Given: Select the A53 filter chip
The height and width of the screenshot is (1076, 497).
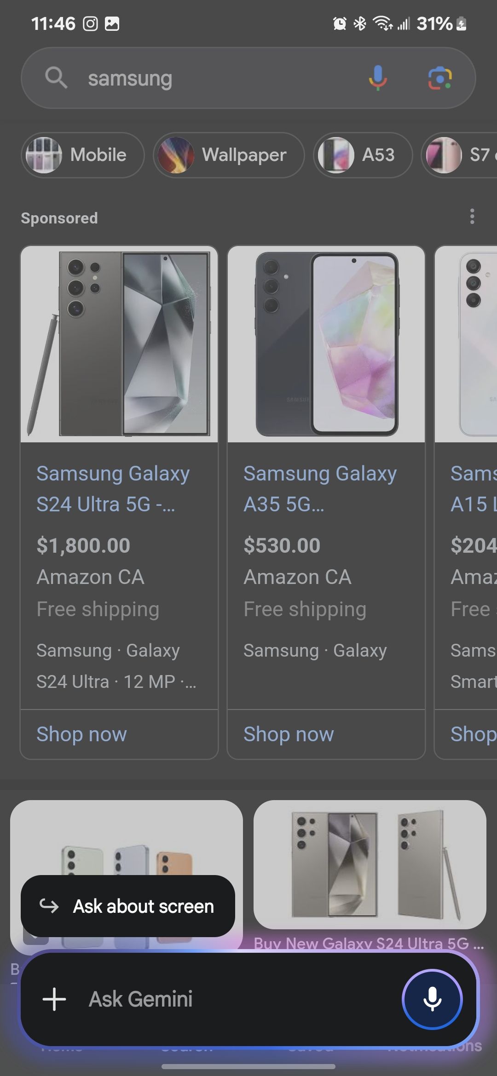Looking at the screenshot, I should (x=362, y=155).
